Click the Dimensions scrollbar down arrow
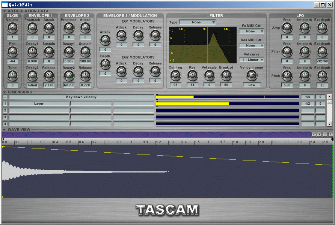 point(329,124)
